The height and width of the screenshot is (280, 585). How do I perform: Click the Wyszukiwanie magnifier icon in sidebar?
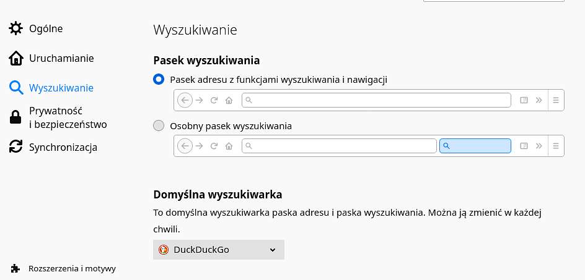coord(15,88)
